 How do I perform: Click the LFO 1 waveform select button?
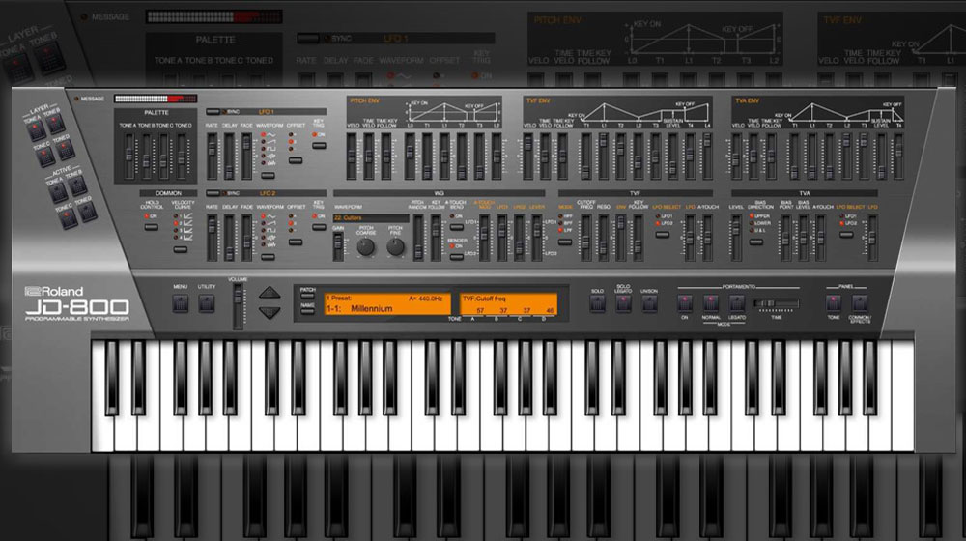268,175
